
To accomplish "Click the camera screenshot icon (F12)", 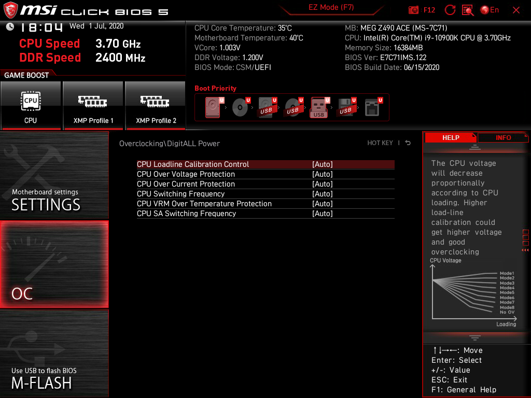I will pos(414,9).
